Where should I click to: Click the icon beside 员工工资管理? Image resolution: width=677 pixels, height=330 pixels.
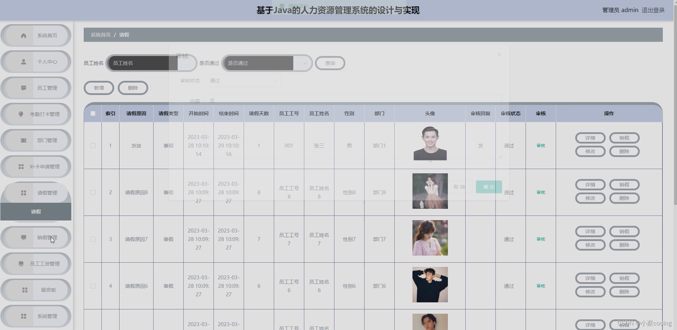click(21, 264)
